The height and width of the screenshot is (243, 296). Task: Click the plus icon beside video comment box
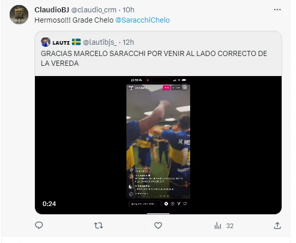[166, 203]
